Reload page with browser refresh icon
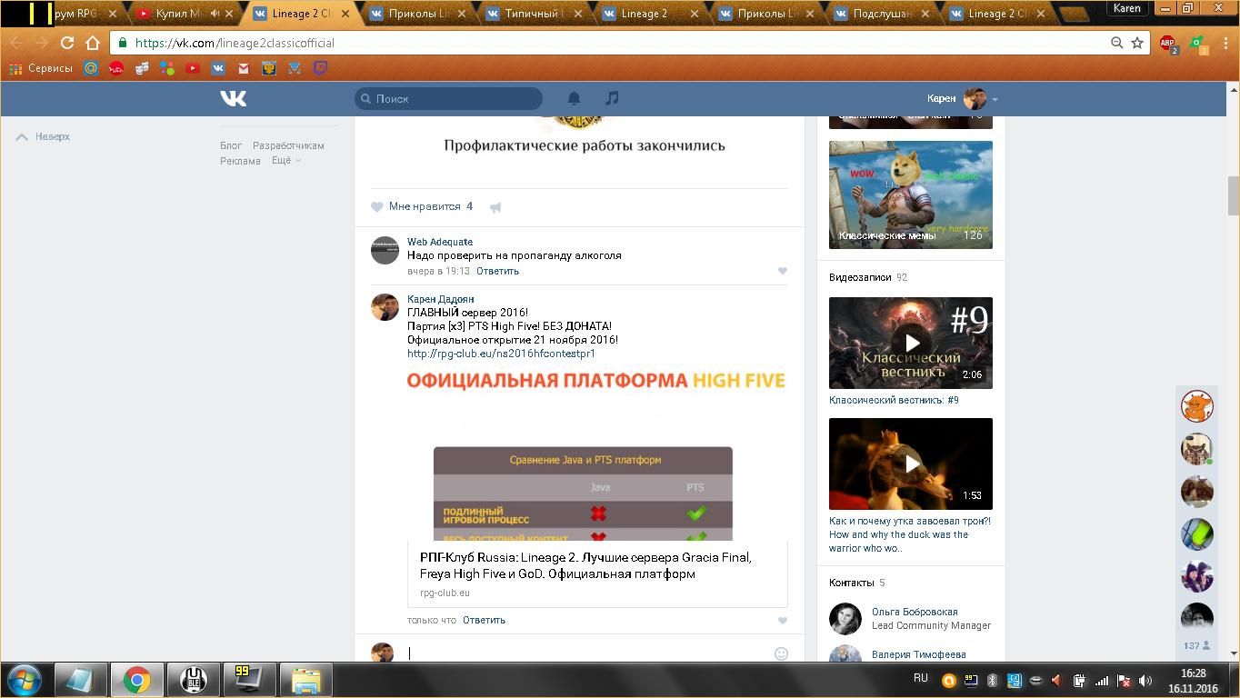The height and width of the screenshot is (698, 1240). tap(66, 43)
